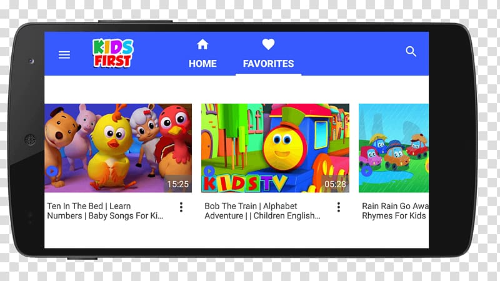The height and width of the screenshot is (281, 500).
Task: Open the Bob The Train Alphabet Adventure title
Action: (262, 211)
